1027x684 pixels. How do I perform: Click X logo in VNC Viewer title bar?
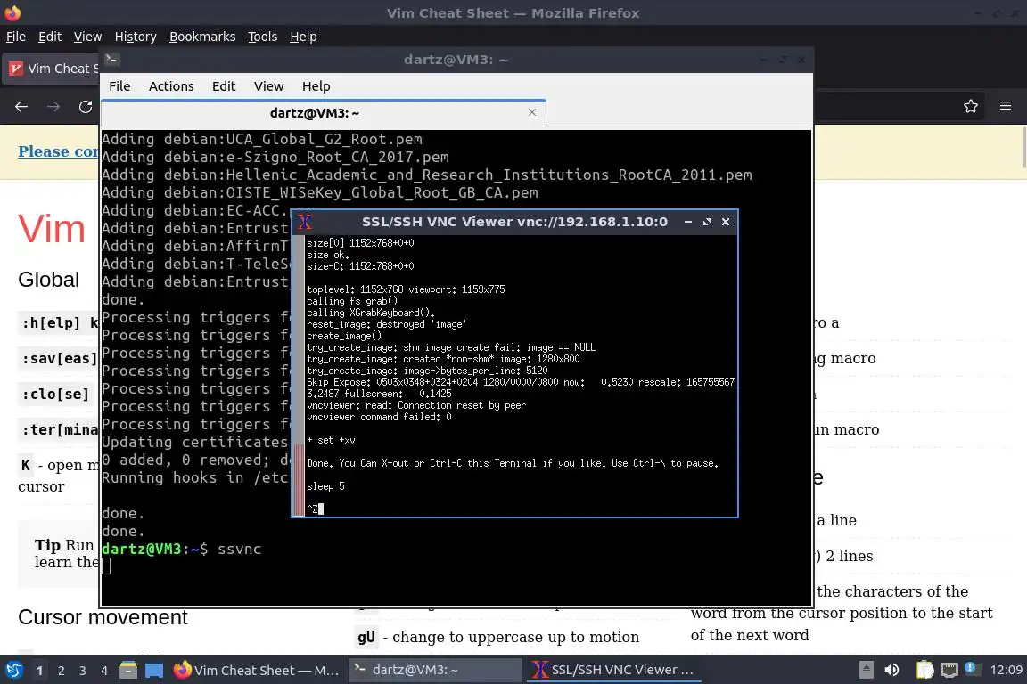point(305,222)
